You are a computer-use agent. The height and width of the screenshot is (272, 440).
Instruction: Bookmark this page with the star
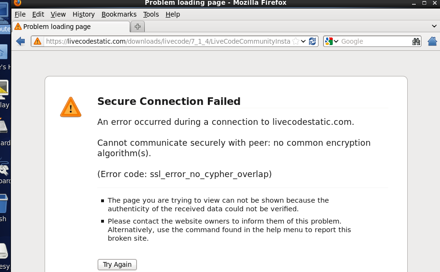click(296, 41)
